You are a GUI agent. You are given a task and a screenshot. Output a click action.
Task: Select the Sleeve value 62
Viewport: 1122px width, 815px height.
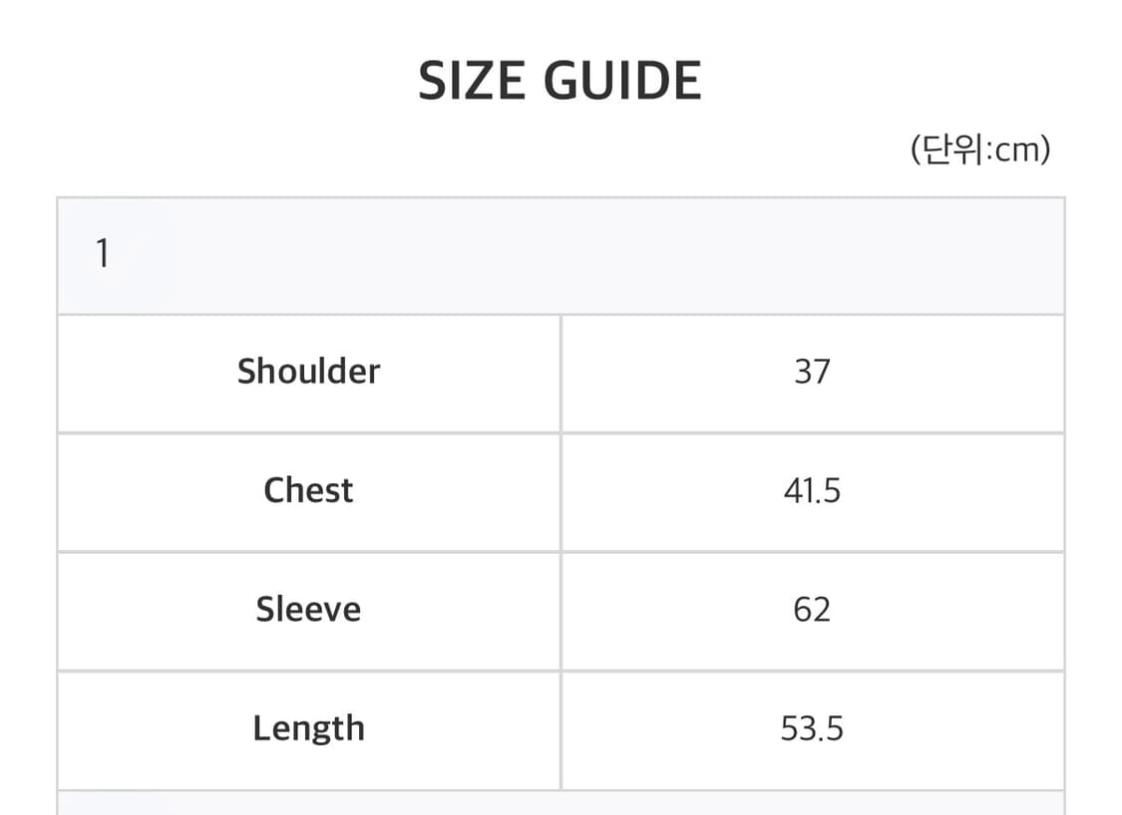(812, 609)
